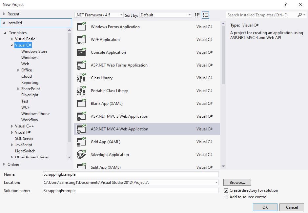Click the Windows Forms Application template icon

(81, 27)
